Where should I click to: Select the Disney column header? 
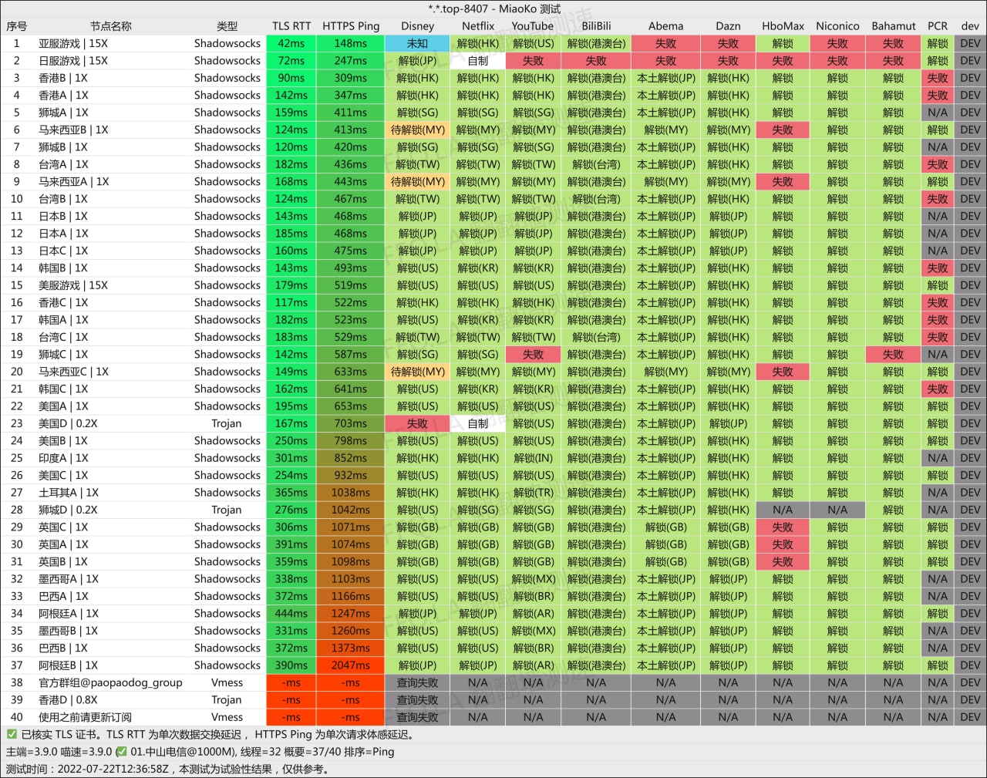coord(417,26)
